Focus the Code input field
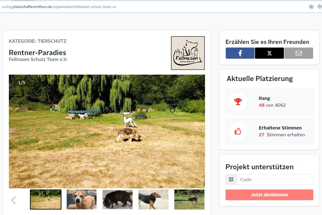 (275, 180)
